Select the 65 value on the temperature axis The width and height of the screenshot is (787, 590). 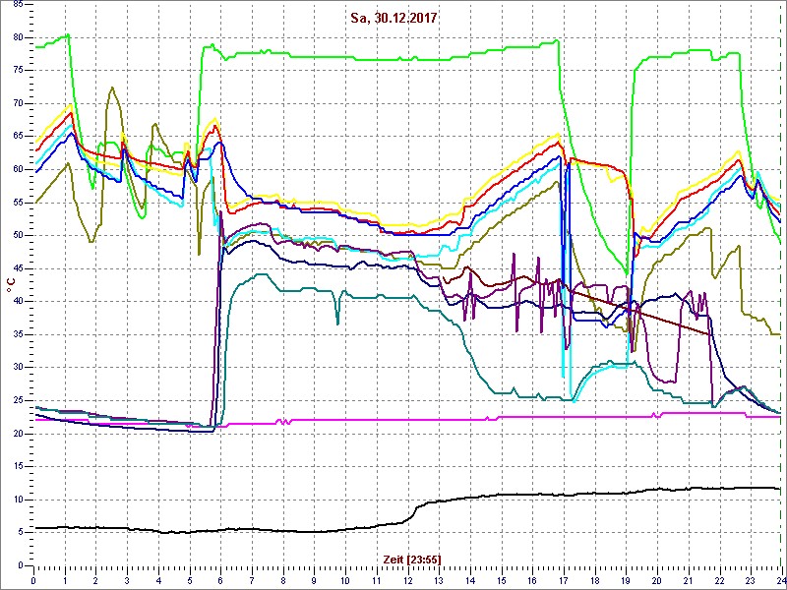pos(17,137)
